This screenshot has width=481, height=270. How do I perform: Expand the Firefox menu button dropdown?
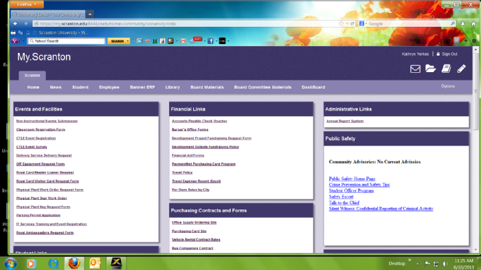(27, 4)
